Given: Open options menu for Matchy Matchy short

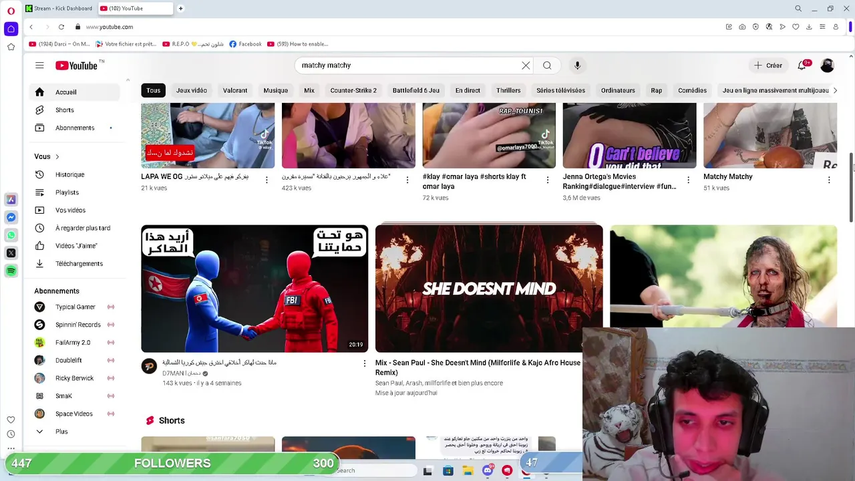Looking at the screenshot, I should [829, 180].
